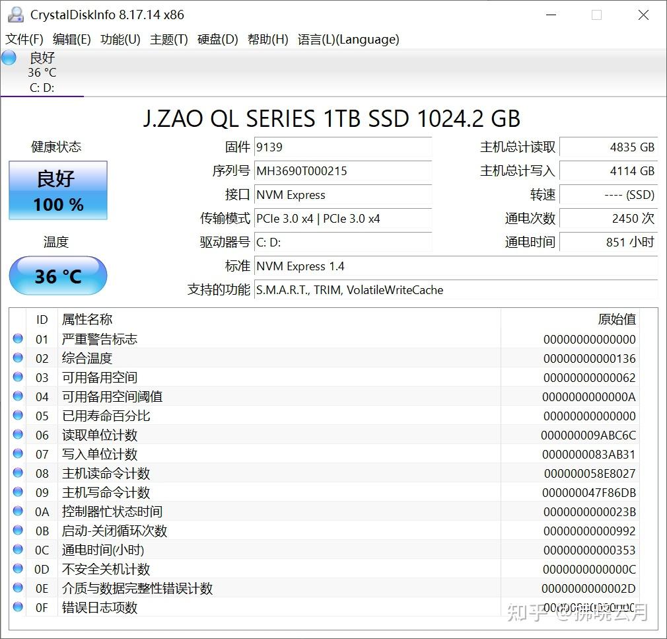Click the status dot beside 综合温度

(x=17, y=357)
